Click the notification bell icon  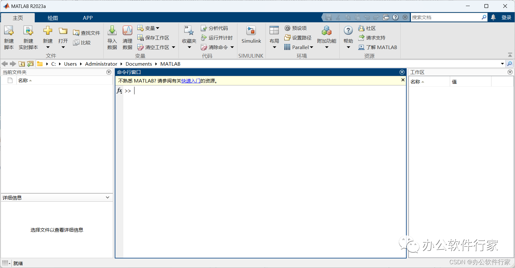tap(493, 17)
